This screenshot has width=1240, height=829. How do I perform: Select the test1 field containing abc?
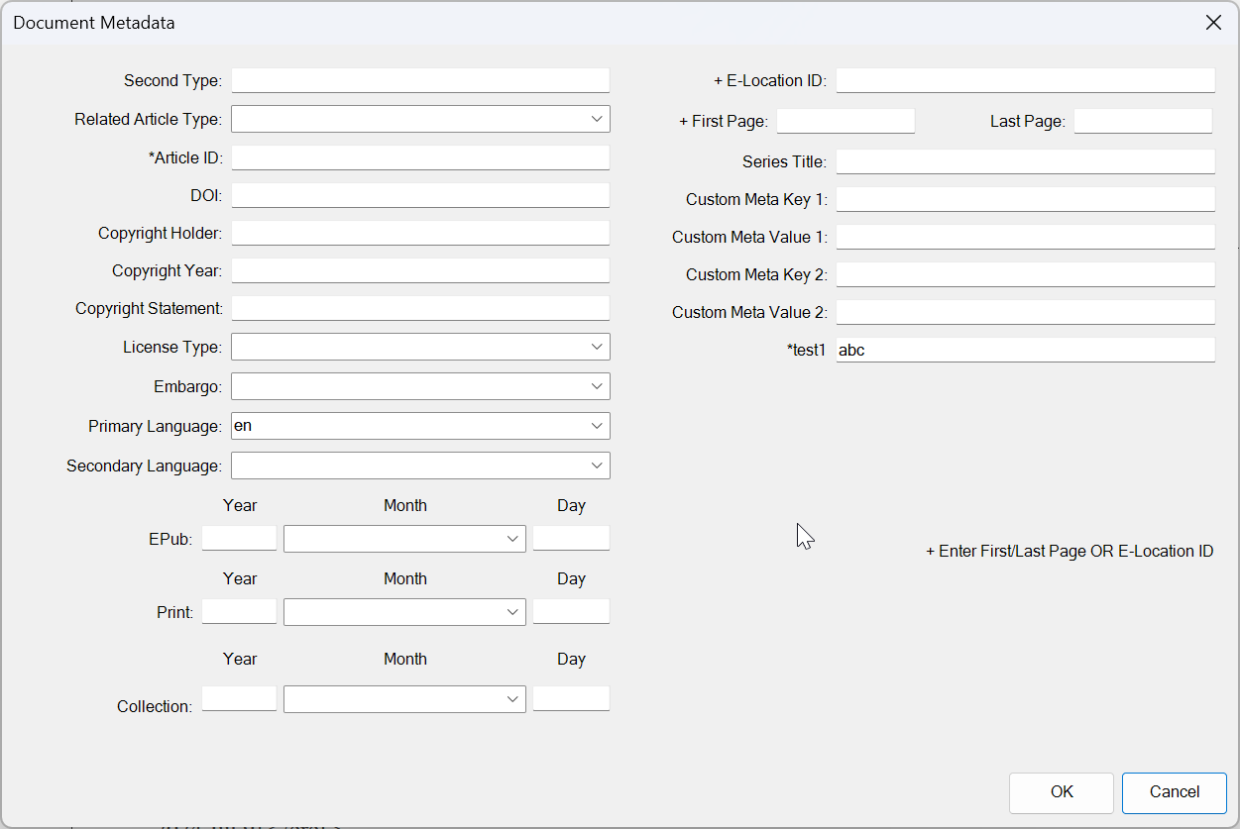point(1025,349)
